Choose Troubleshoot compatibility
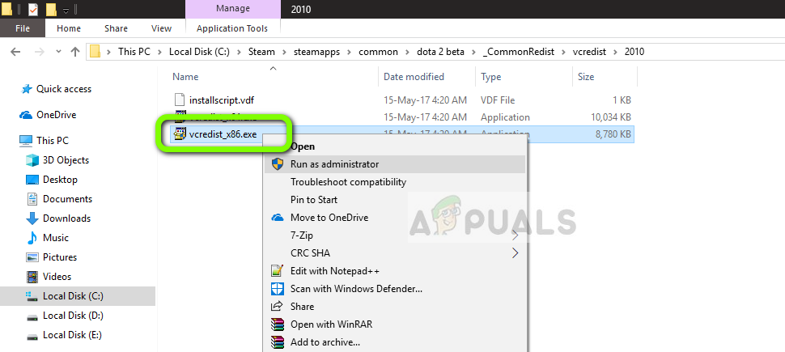 pos(349,182)
